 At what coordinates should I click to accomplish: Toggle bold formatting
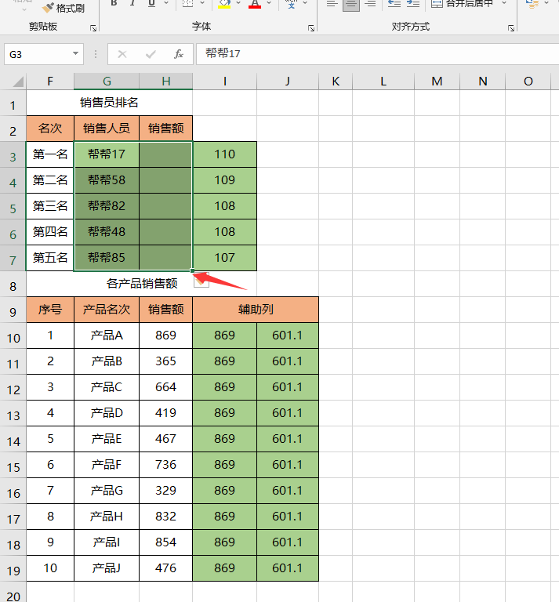pyautogui.click(x=114, y=4)
